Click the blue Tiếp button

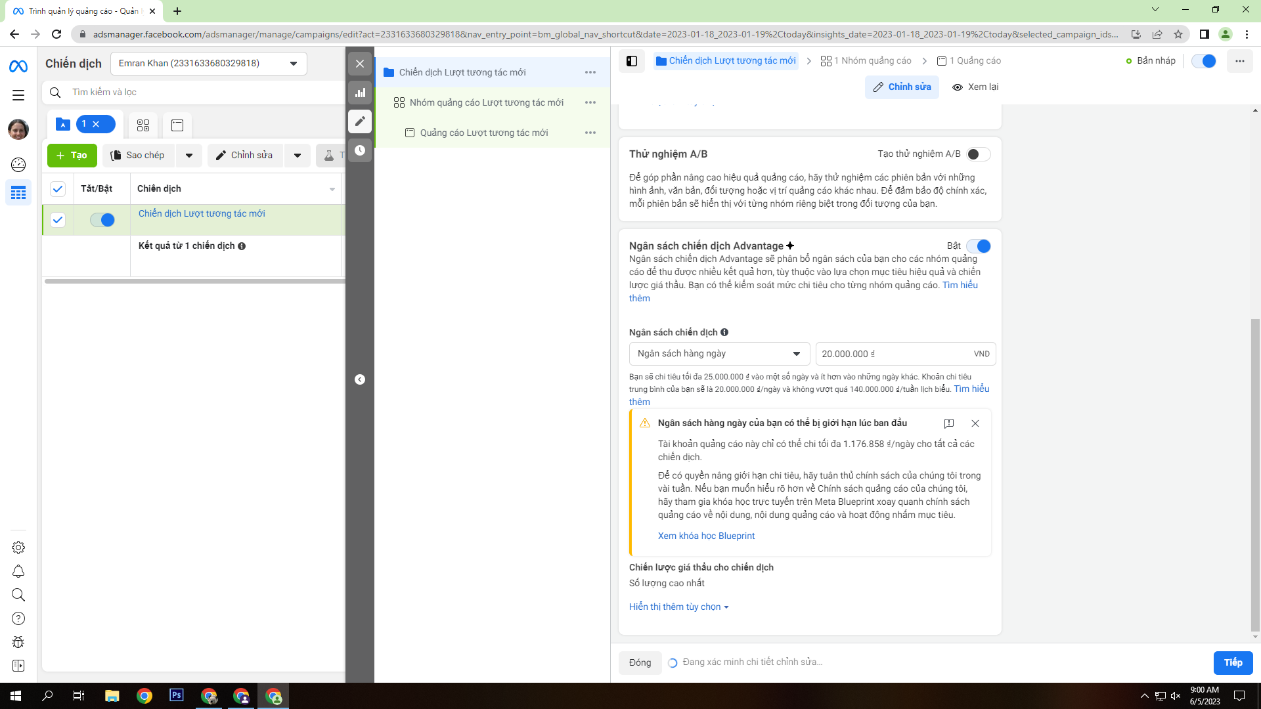coord(1233,662)
